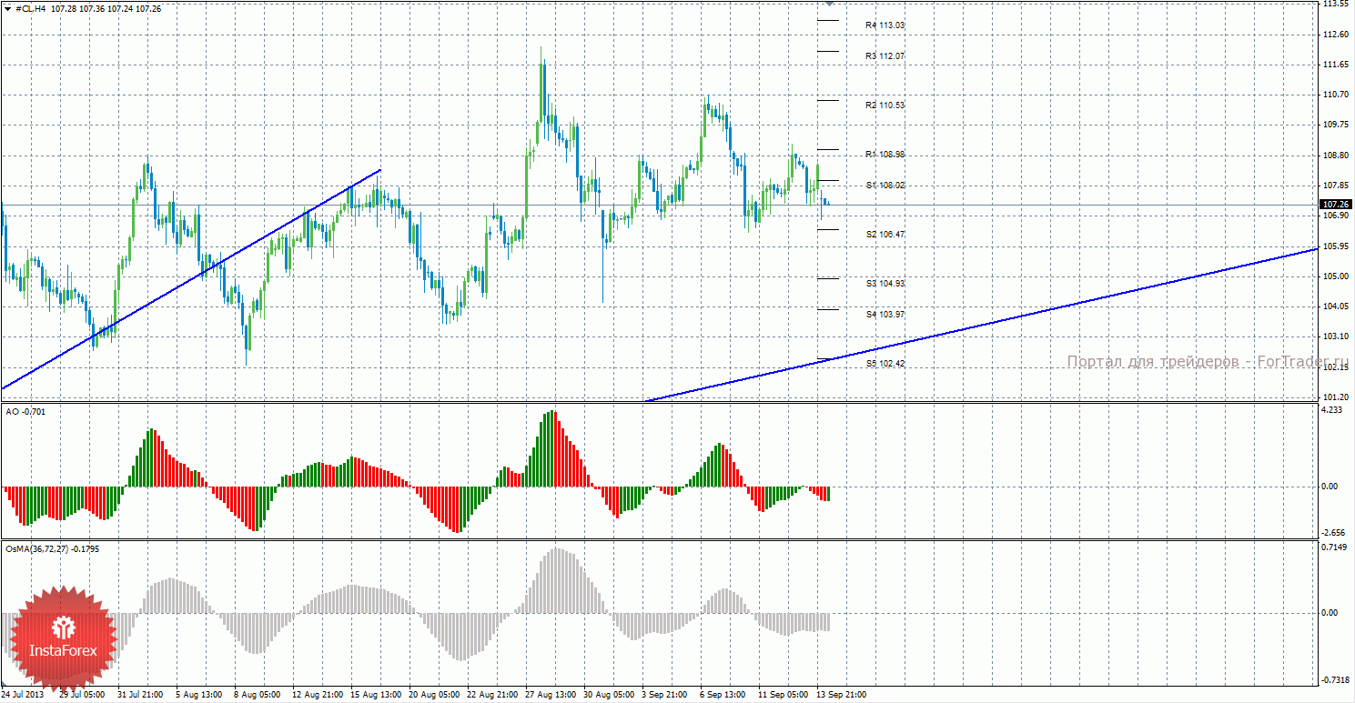Click the 103.10 price scale value
1355x703 pixels.
[1335, 336]
